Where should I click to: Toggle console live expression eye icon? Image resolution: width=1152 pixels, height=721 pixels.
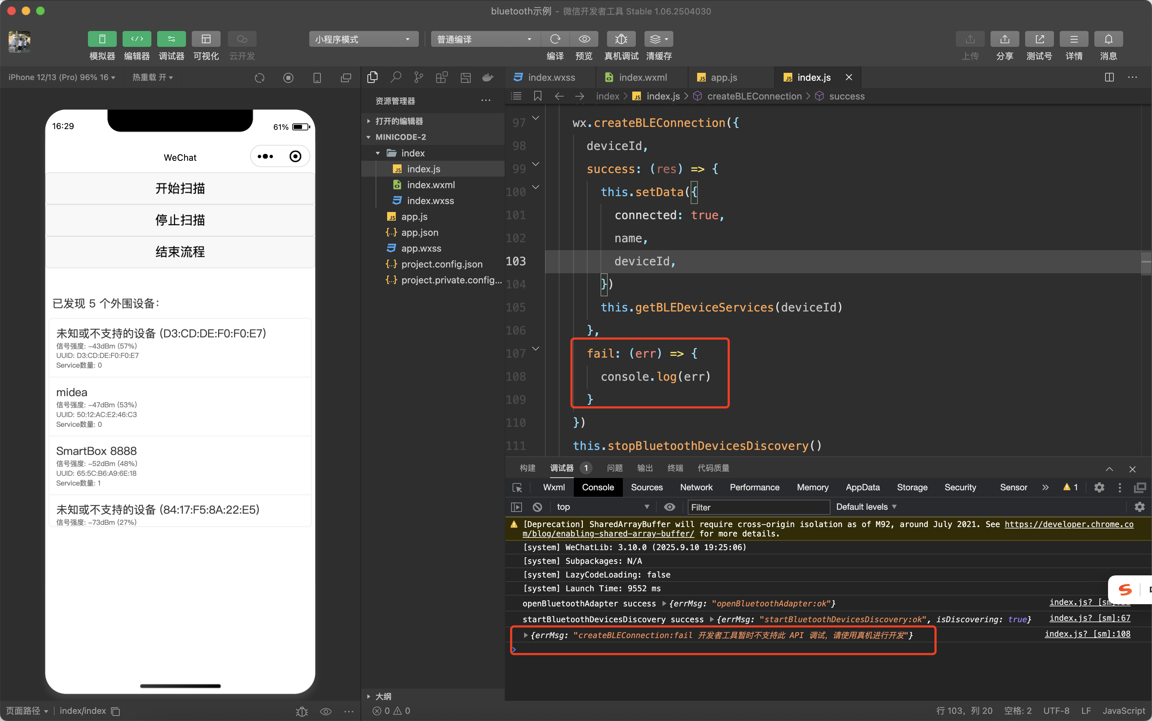[669, 507]
